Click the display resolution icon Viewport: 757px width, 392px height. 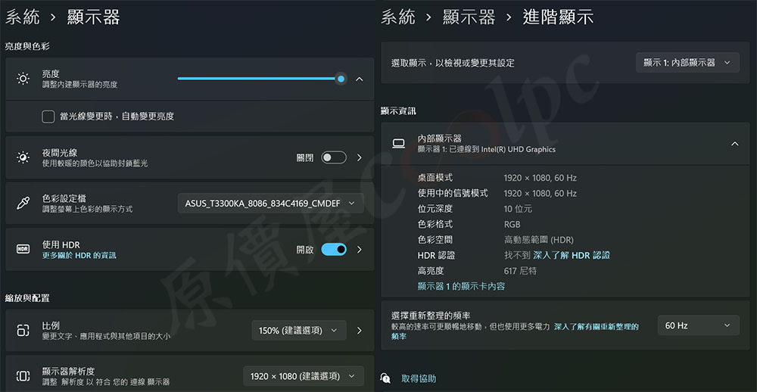(x=23, y=376)
